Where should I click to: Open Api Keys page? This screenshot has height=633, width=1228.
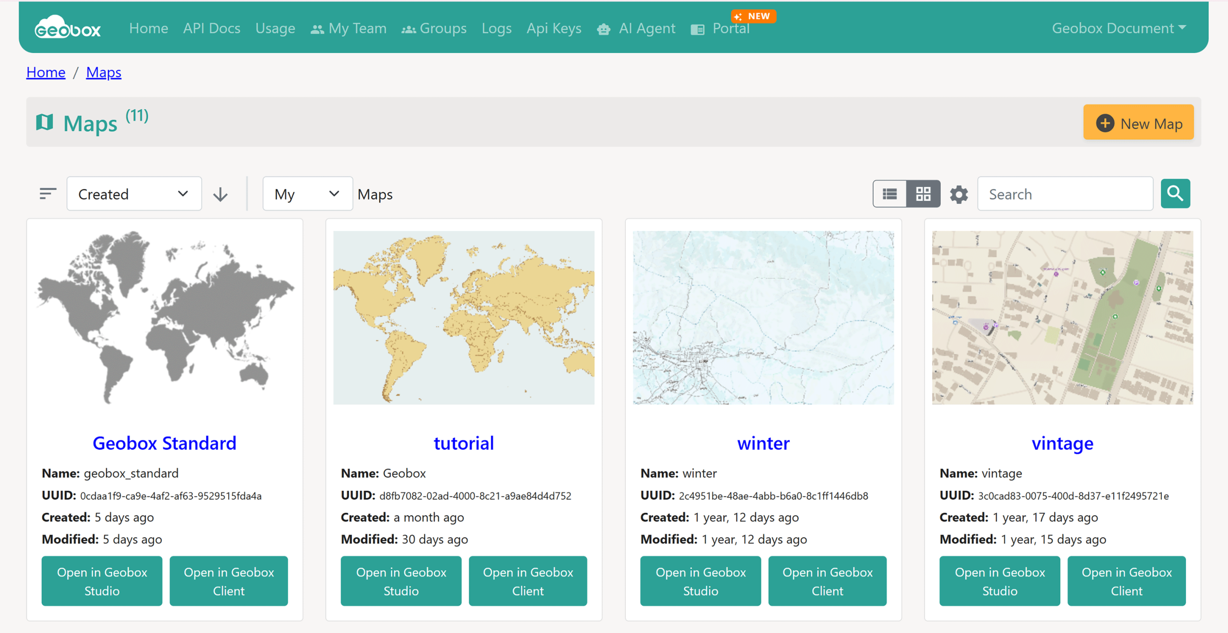click(x=554, y=28)
